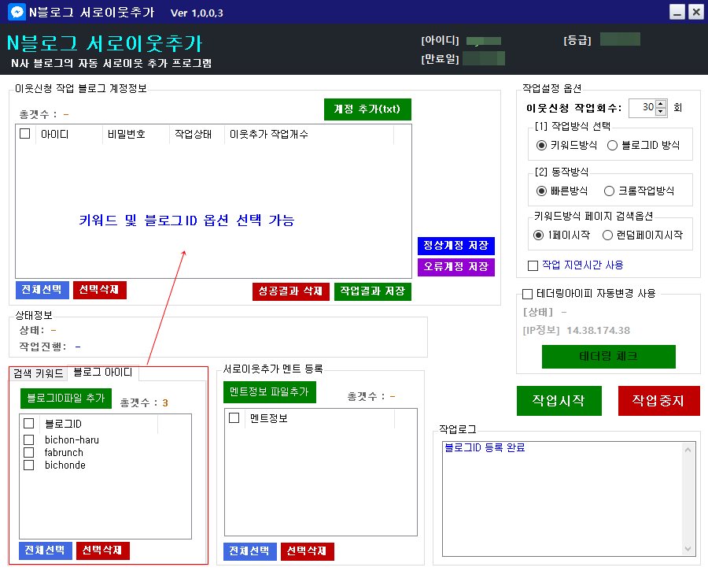Click the 작업결과 저장 button
Screen dimensions: 708x571
373,291
